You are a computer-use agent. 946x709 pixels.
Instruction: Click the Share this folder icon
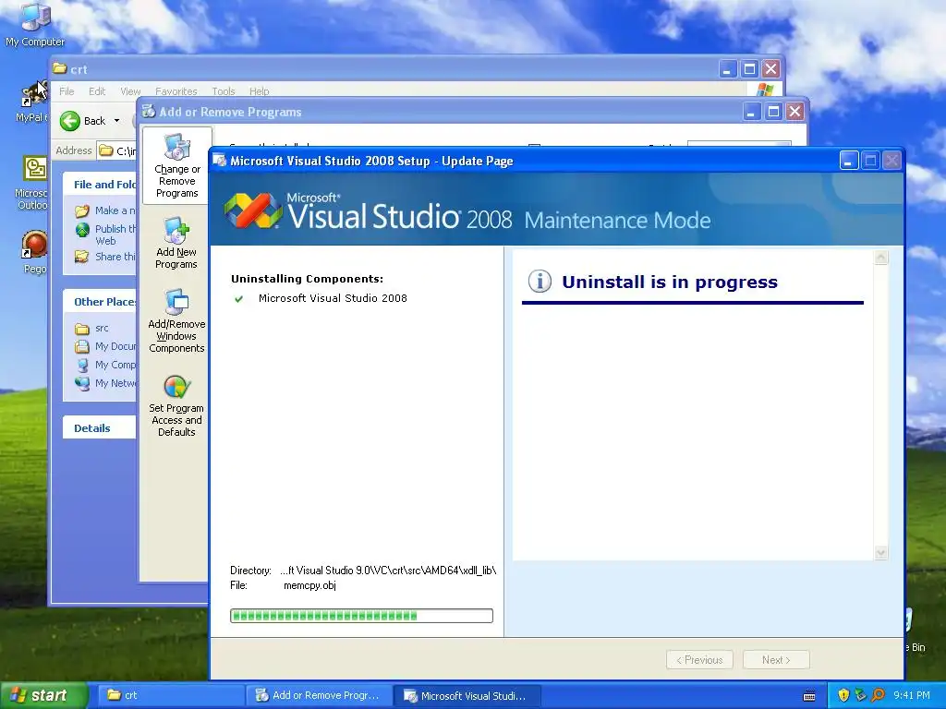click(82, 257)
